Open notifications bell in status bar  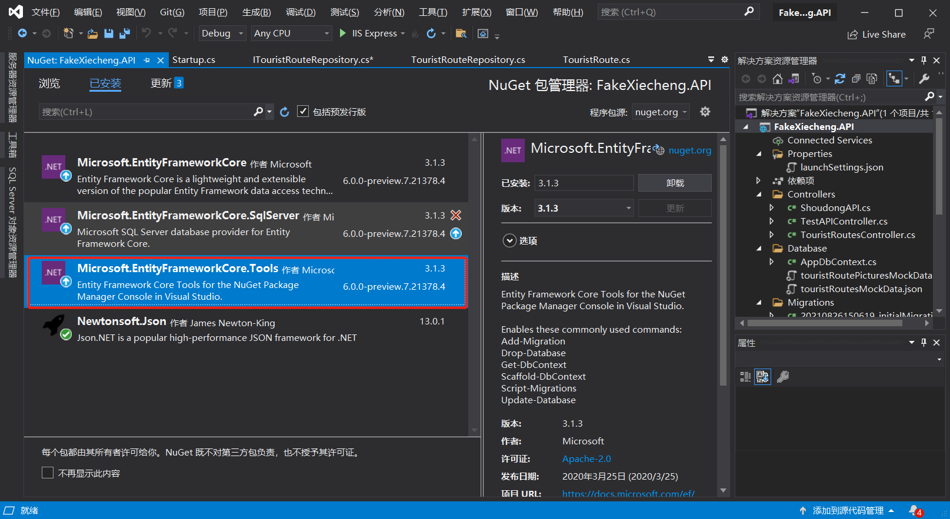(915, 511)
